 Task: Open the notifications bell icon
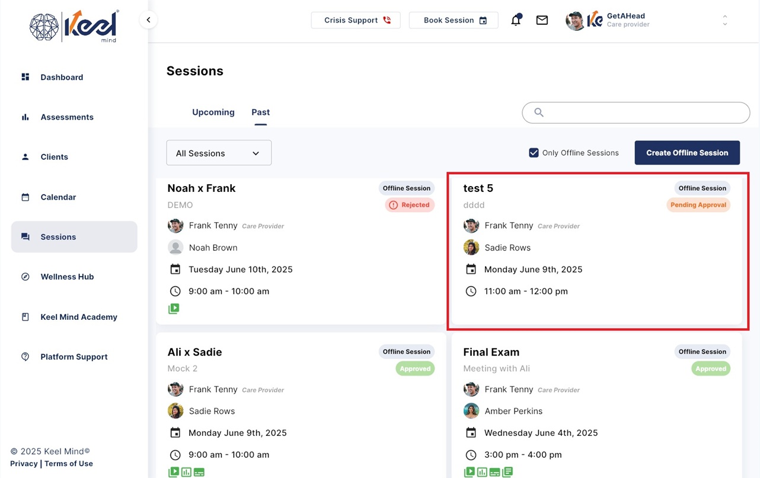516,20
